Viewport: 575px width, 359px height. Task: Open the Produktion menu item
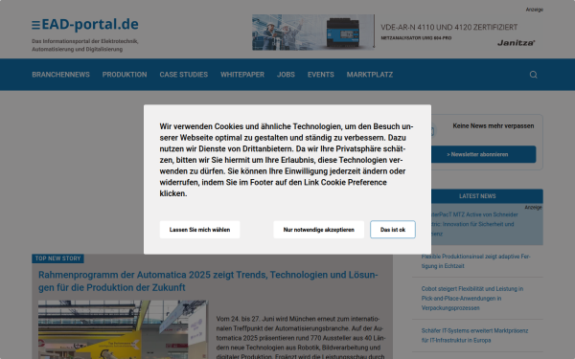[x=125, y=75]
